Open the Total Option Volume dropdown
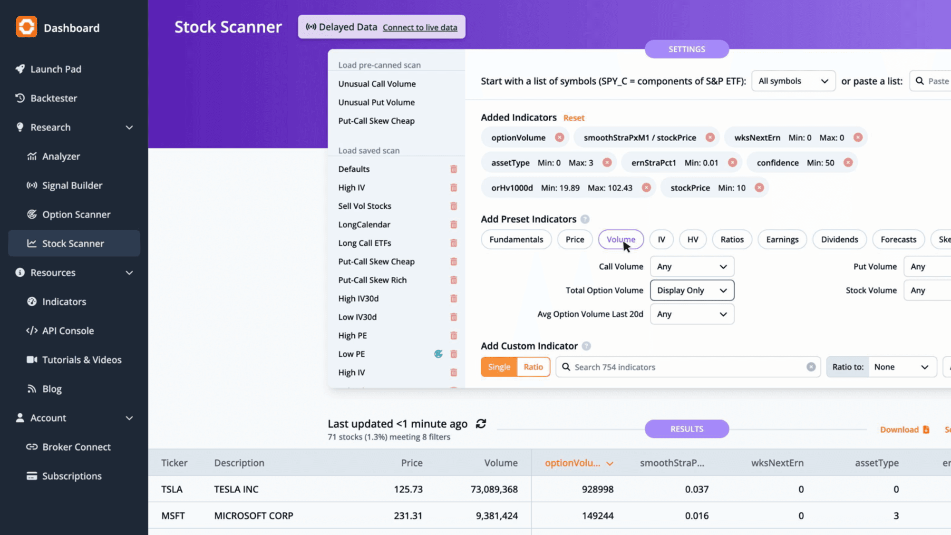This screenshot has height=535, width=951. pos(692,291)
